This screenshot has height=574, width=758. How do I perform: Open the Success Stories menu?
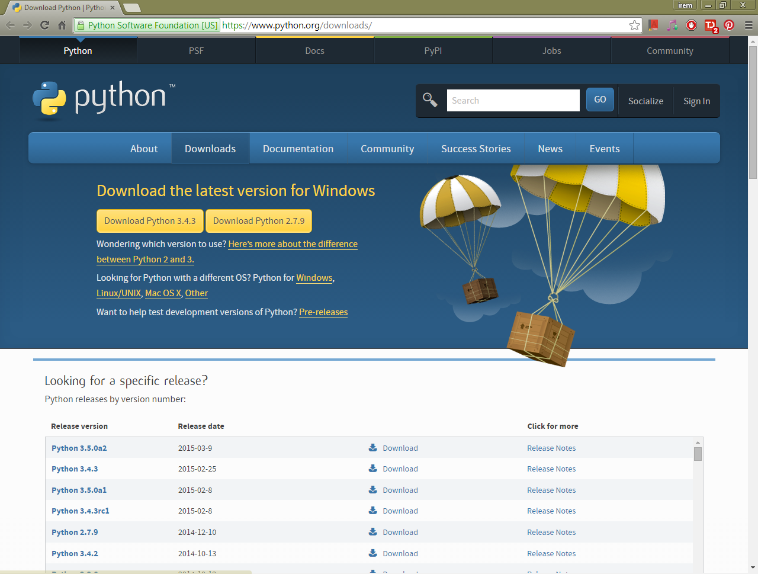point(476,149)
